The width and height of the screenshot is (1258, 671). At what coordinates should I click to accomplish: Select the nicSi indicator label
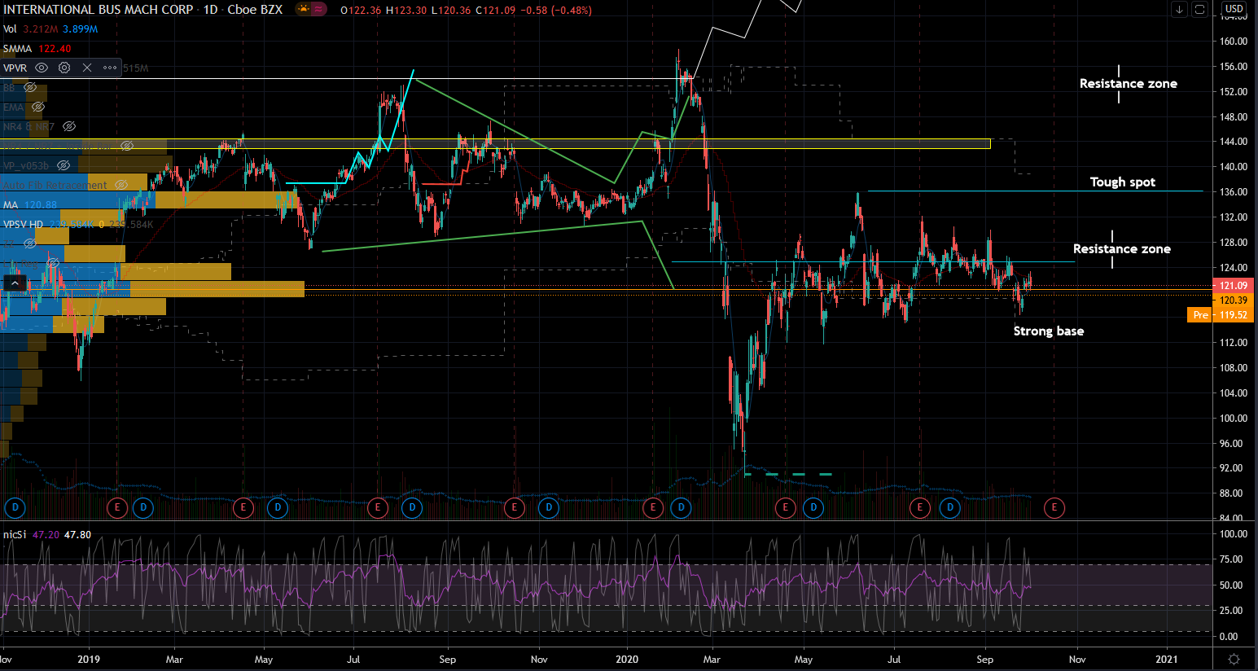[15, 535]
